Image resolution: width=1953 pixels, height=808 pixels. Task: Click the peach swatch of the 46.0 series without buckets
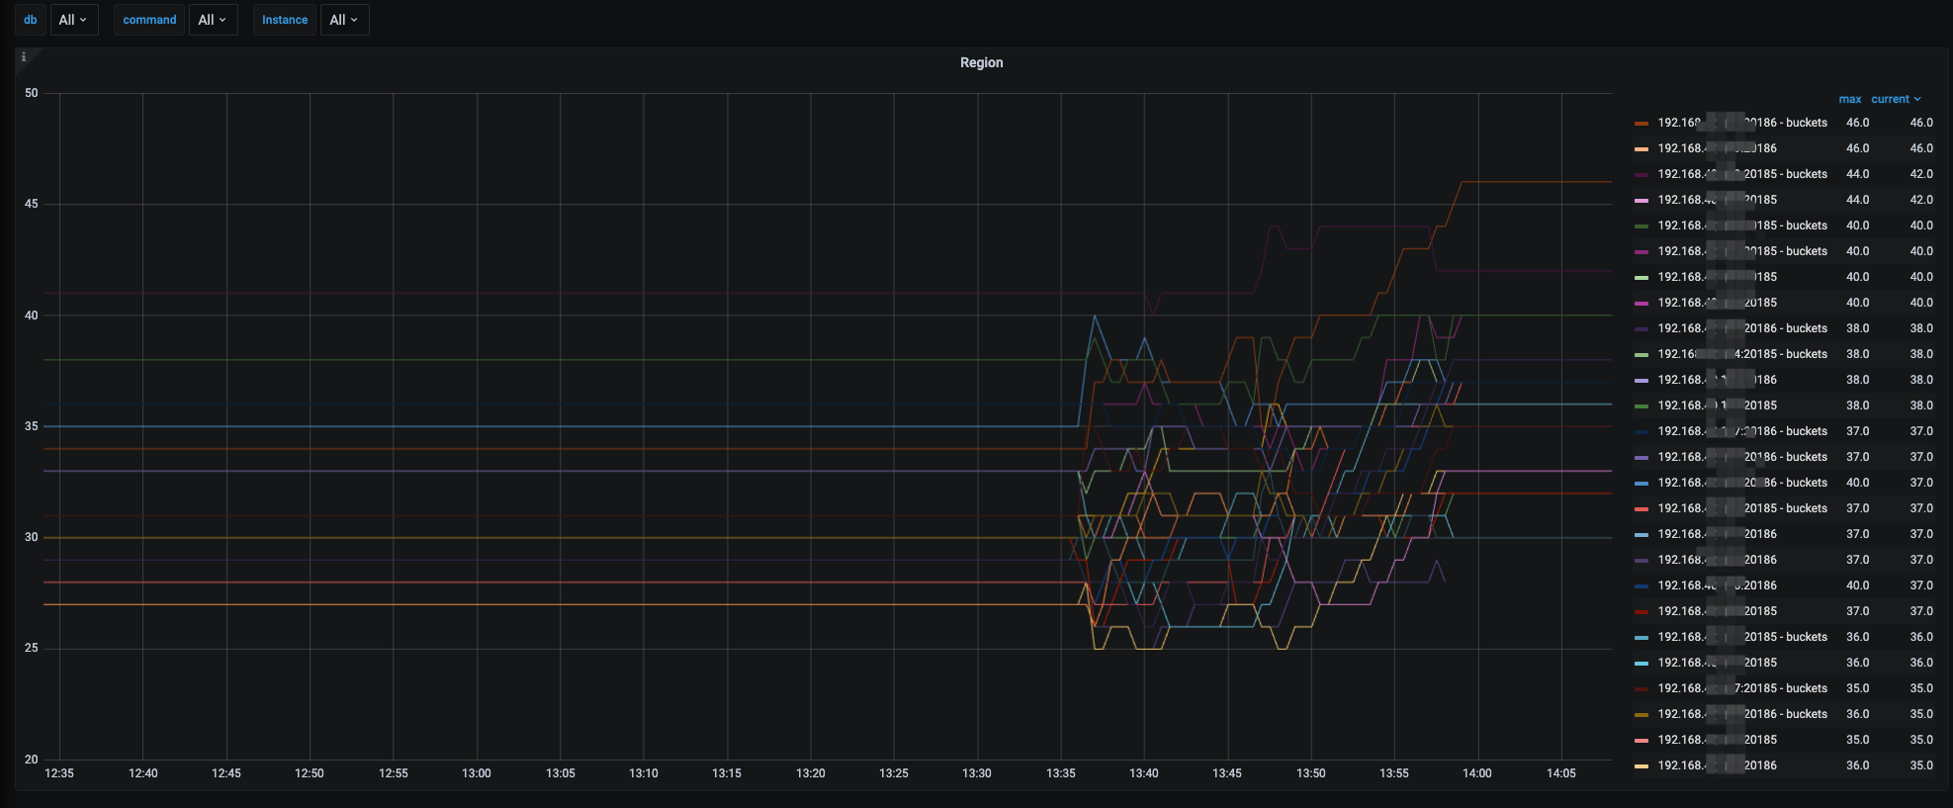click(1642, 149)
